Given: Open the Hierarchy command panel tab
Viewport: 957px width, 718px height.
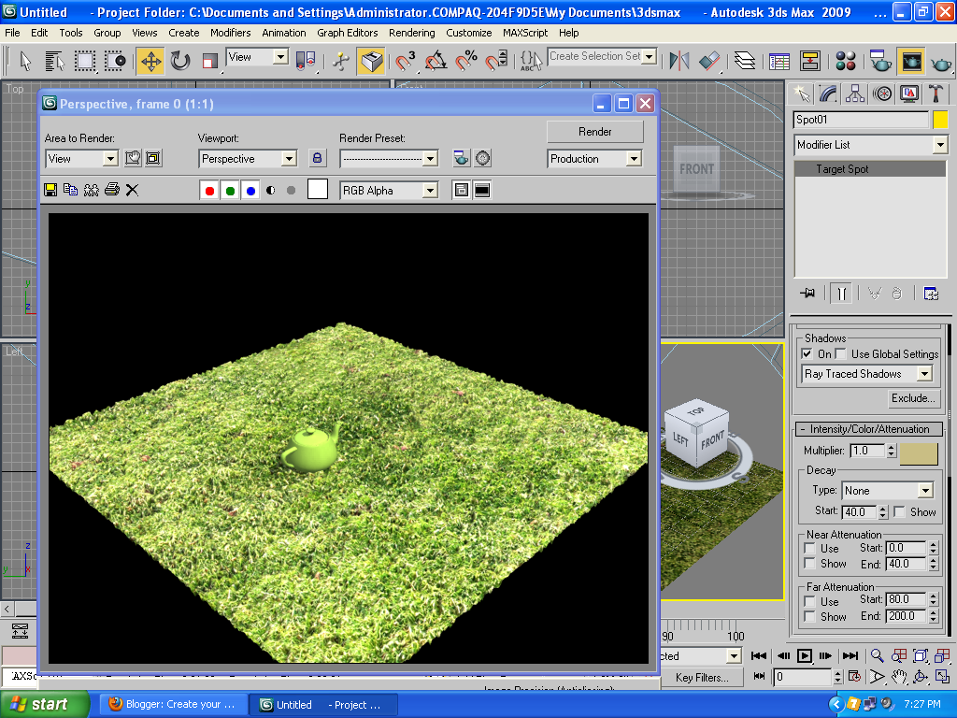Looking at the screenshot, I should [855, 93].
